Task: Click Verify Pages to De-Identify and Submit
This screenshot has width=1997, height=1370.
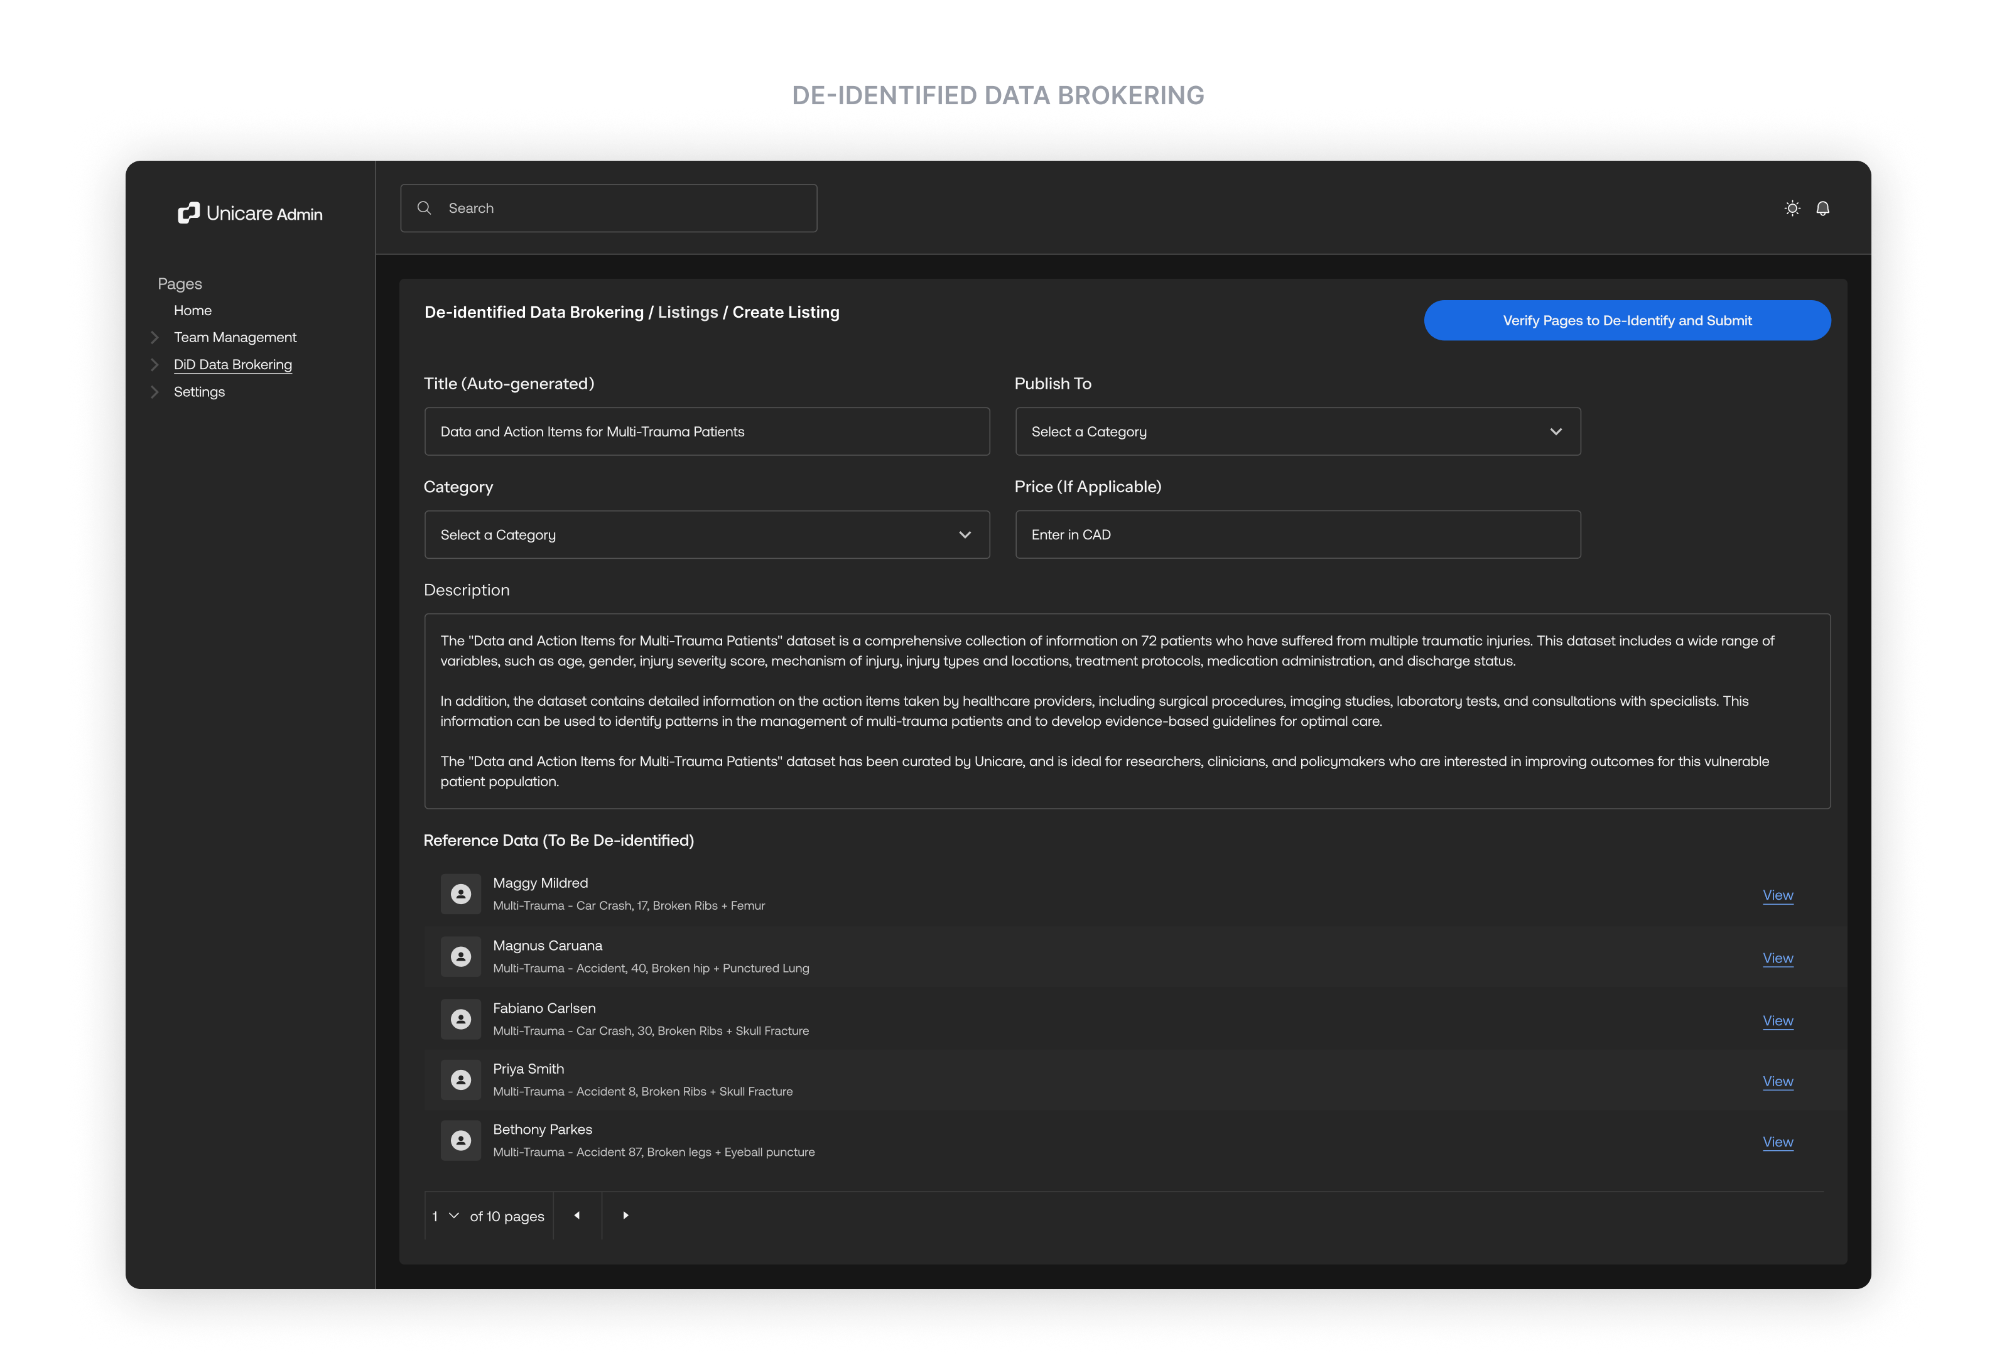Action: (1626, 320)
